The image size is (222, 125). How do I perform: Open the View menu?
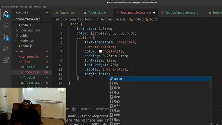(x=22, y=7)
